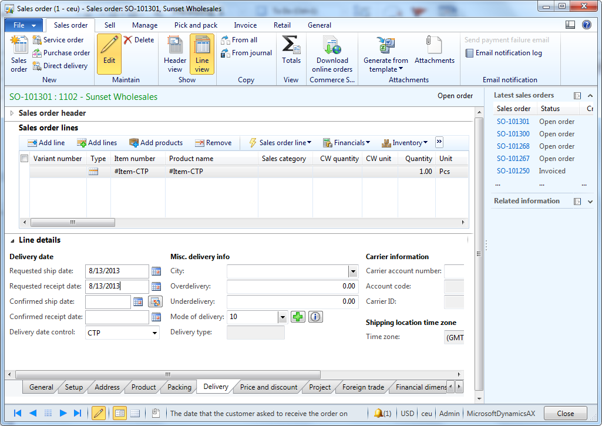
Task: Toggle the view layout icon beside Help
Action: pyautogui.click(x=570, y=25)
